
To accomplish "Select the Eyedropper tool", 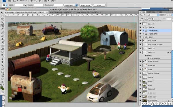I will click(2, 29).
